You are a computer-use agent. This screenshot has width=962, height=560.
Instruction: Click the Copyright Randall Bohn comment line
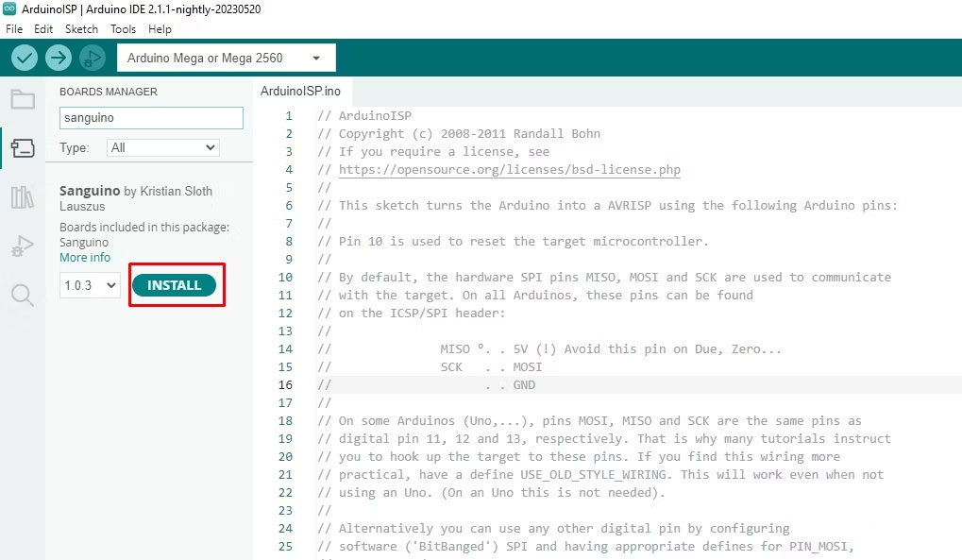459,133
